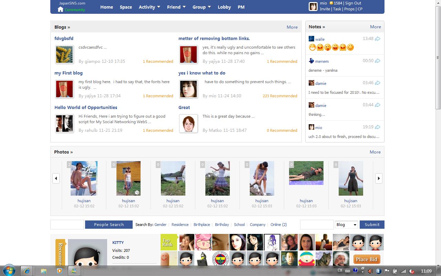Click the Place Bid button
This screenshot has height=276, width=441.
[367, 259]
